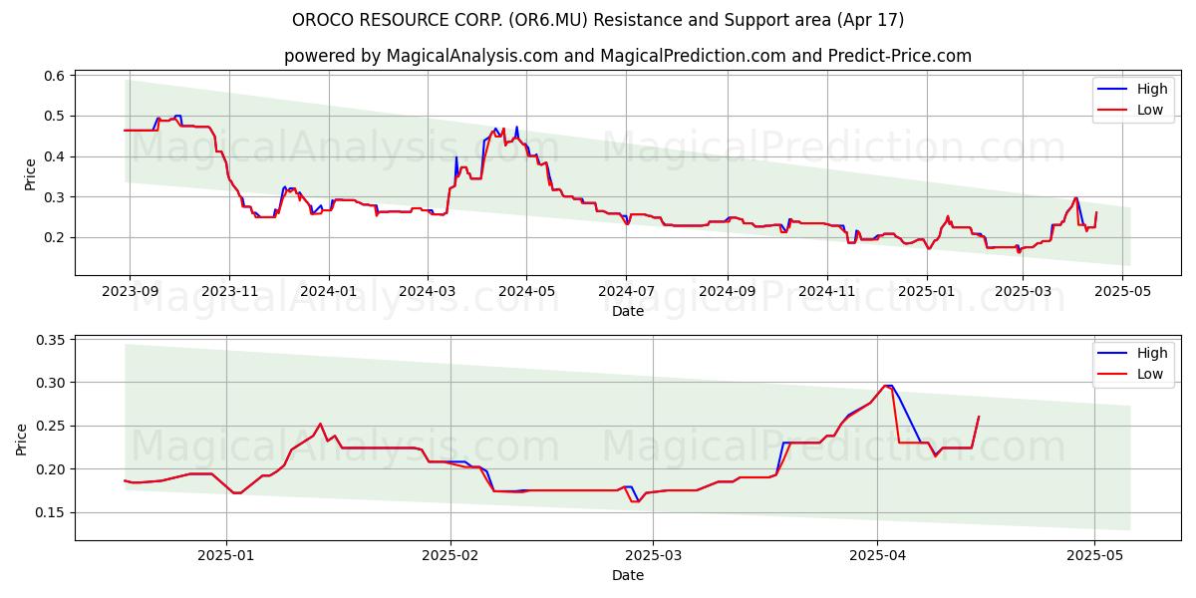Viewport: 1196px width, 598px height.
Task: Click the 2024-11 tick label
Action: (x=826, y=291)
